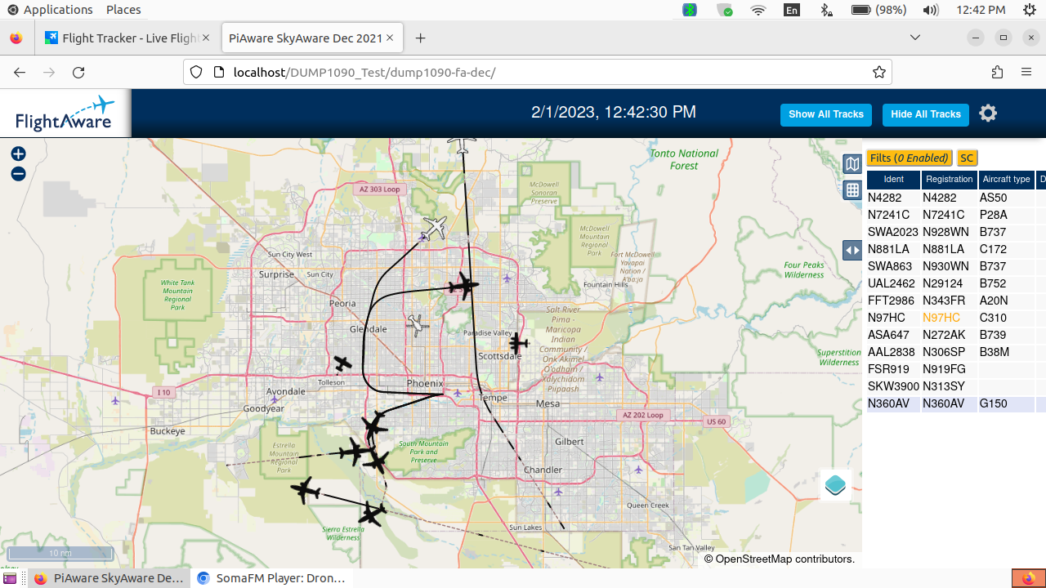The height and width of the screenshot is (588, 1046).
Task: Bookmark this page with the star icon
Action: [x=879, y=72]
